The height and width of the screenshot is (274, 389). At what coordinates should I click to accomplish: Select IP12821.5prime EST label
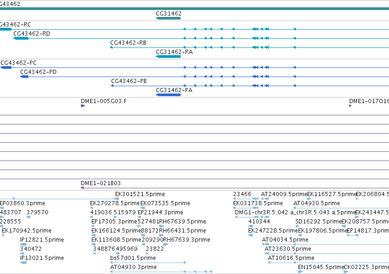click(42, 240)
